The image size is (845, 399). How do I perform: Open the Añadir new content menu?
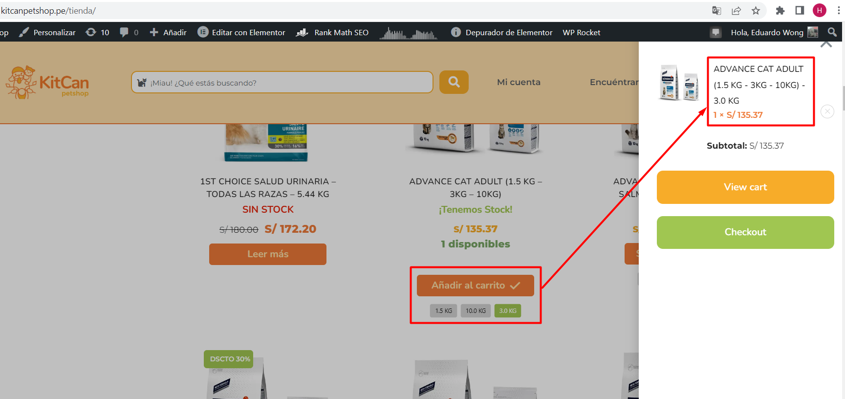tap(168, 32)
